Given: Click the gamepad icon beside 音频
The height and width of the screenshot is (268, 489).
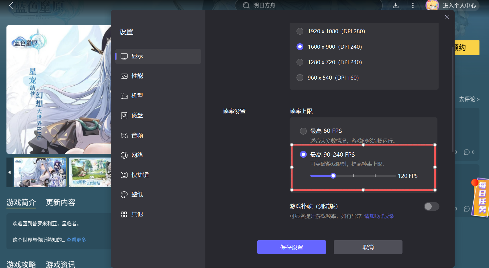Looking at the screenshot, I should click(x=124, y=135).
